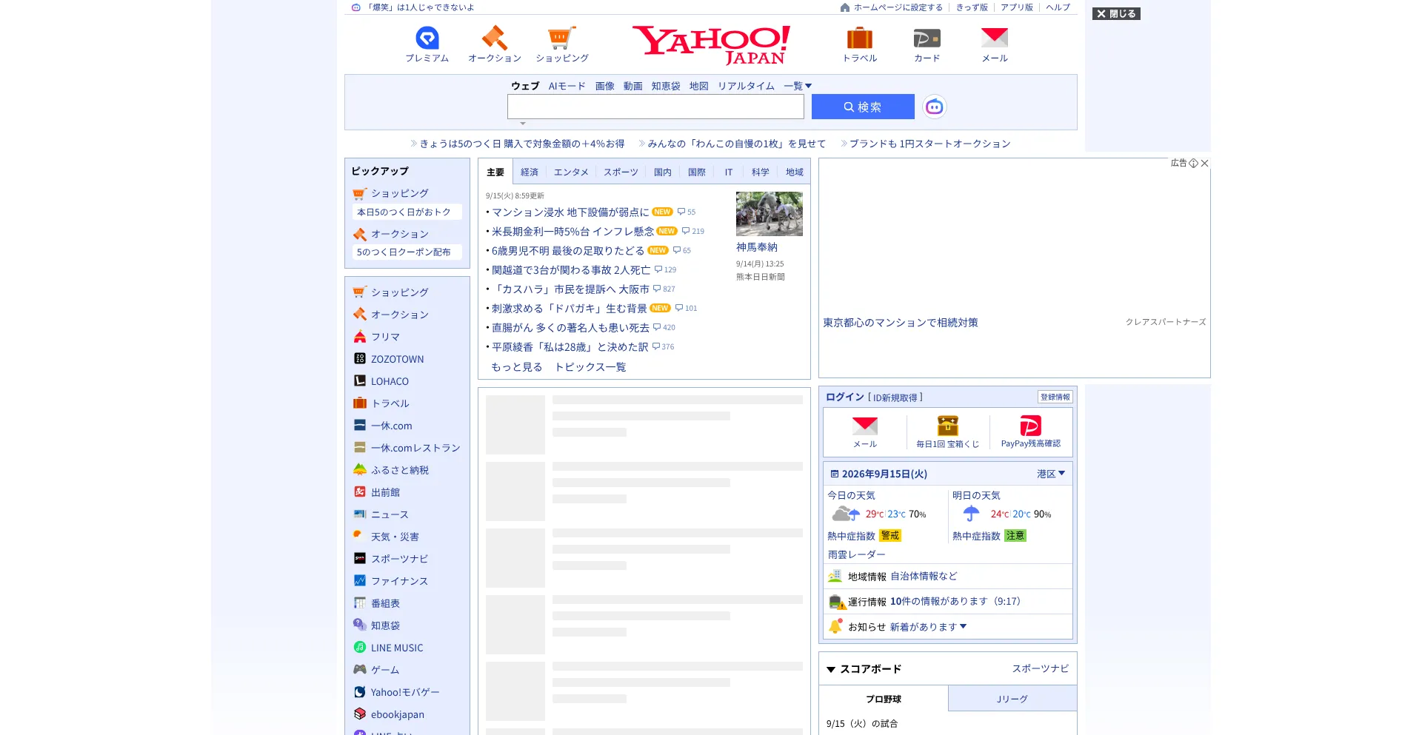Switch to the スポーツ news tab
Image resolution: width=1422 pixels, height=735 pixels.
(x=621, y=172)
